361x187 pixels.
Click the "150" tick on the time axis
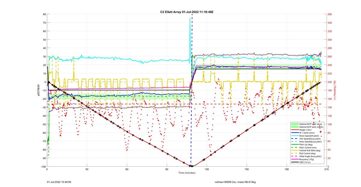click(247, 169)
